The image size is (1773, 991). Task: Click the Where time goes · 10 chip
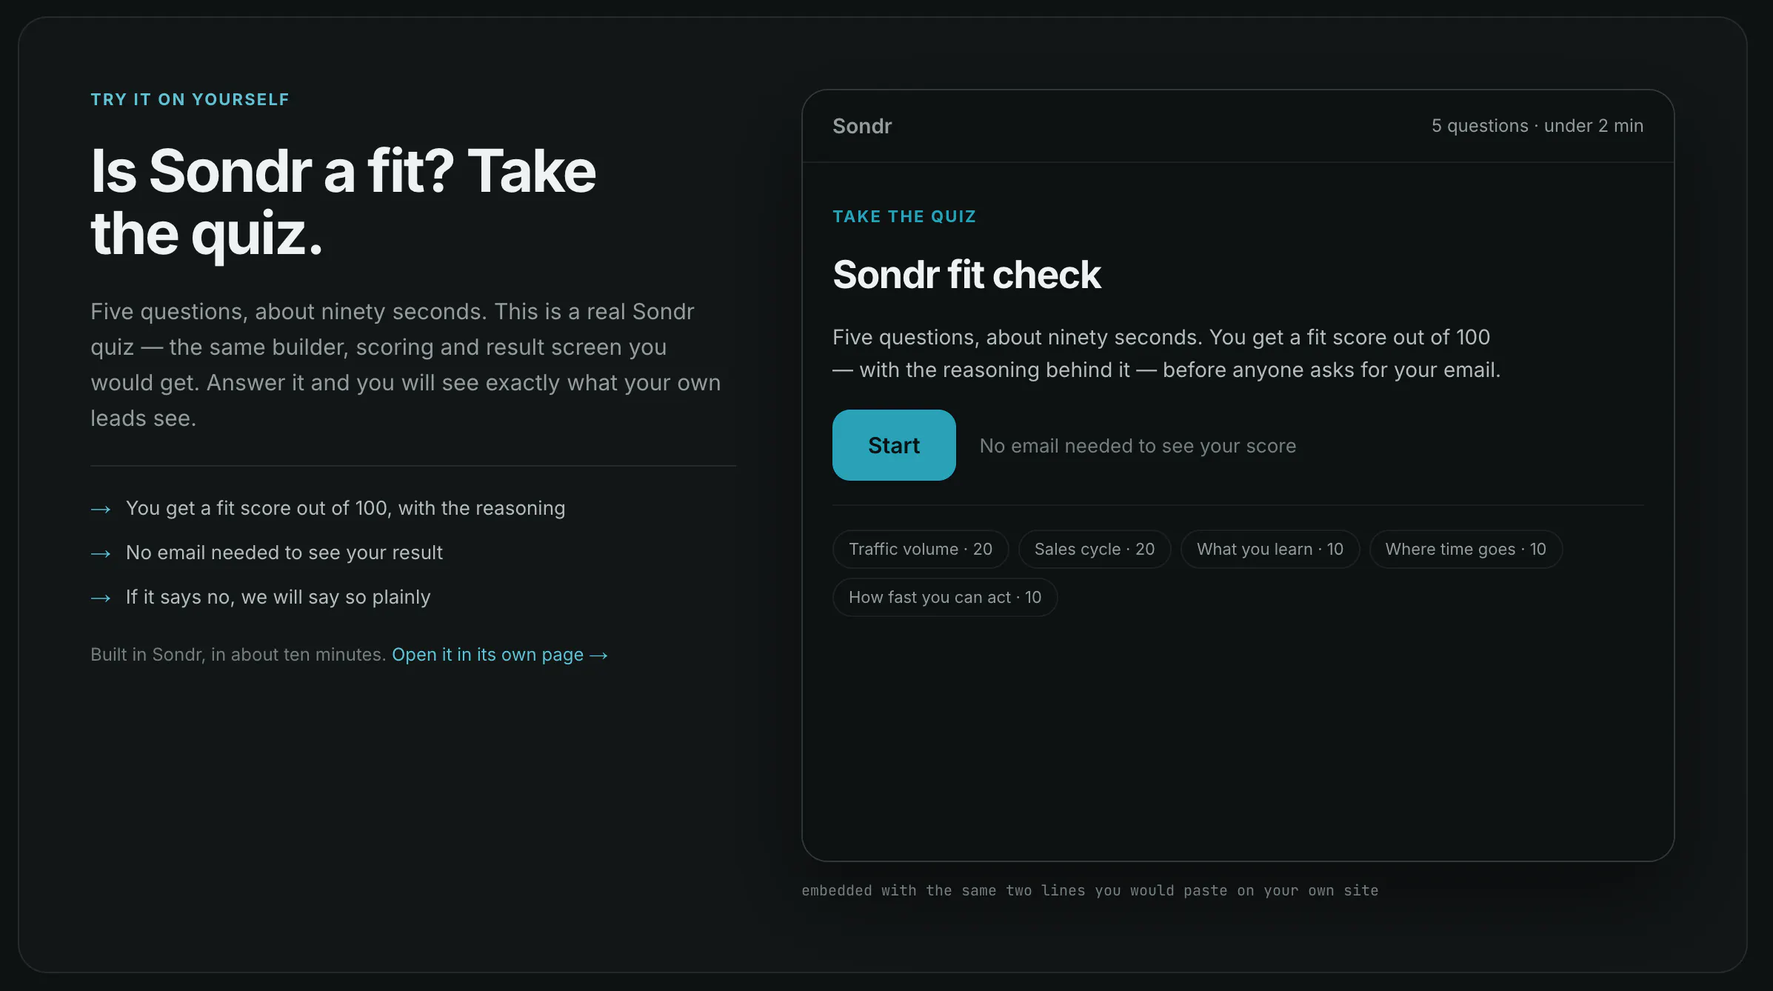point(1466,550)
